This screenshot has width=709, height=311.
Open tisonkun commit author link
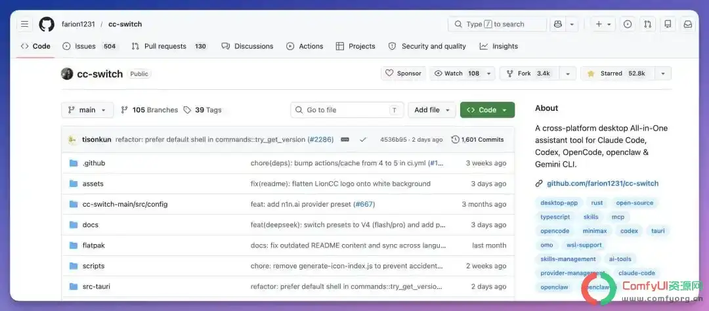97,140
